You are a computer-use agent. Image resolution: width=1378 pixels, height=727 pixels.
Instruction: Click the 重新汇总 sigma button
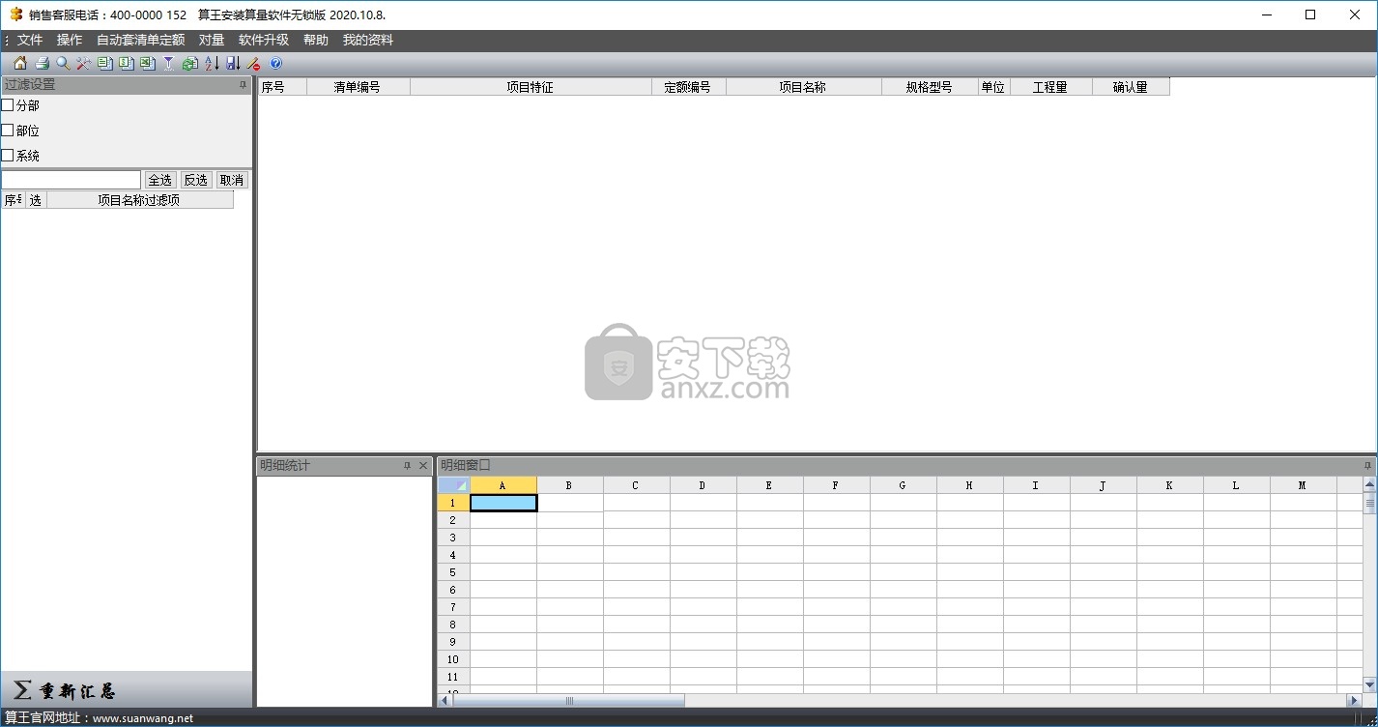click(65, 690)
